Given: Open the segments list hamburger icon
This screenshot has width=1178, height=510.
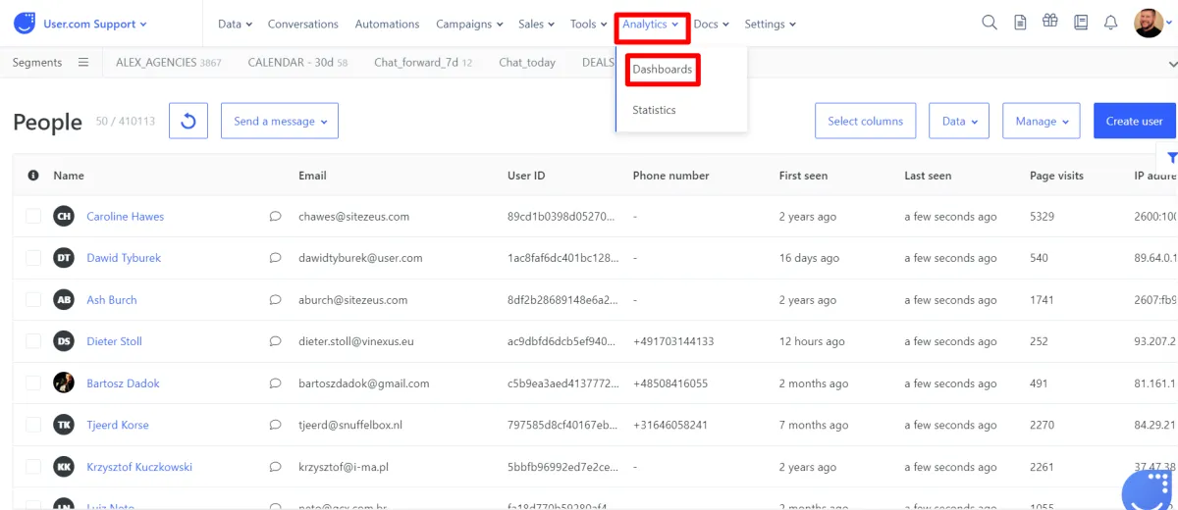Looking at the screenshot, I should click(83, 63).
